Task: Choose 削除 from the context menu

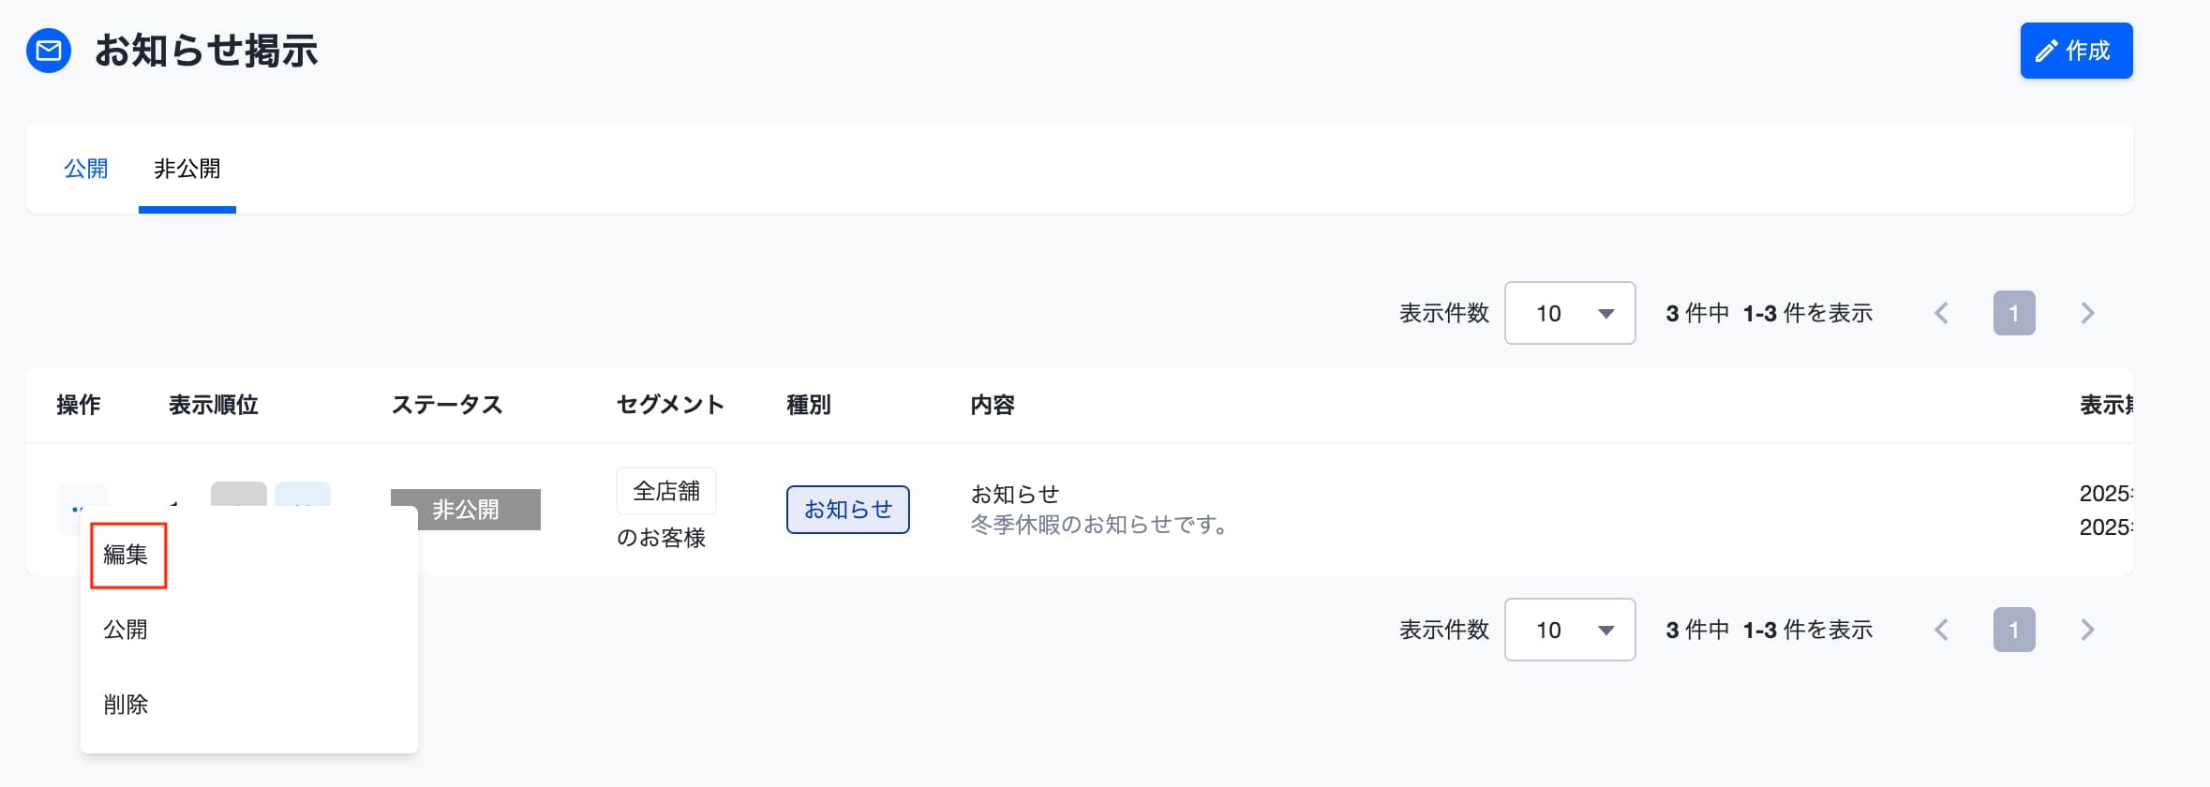Action: 126,705
